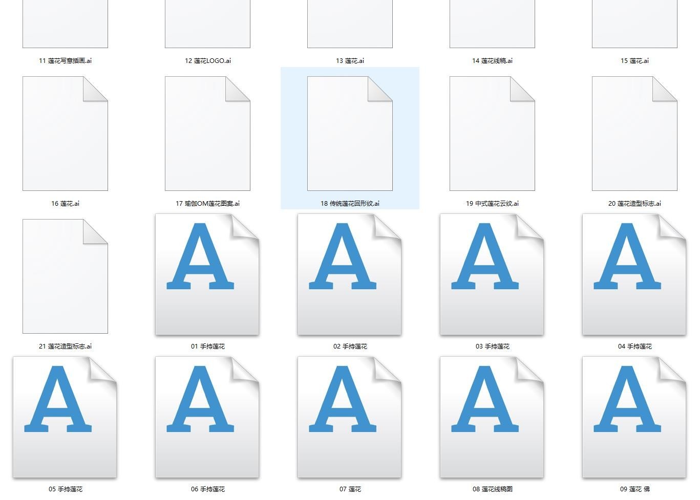Screen dimensions: 700x500
Task: Choose the 06 手持莲花 file icon
Action: [x=207, y=418]
